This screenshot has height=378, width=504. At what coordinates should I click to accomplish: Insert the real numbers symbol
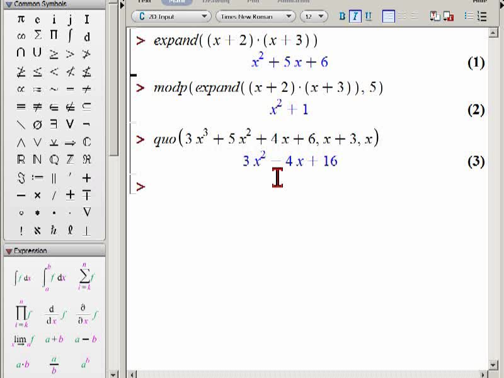(21, 159)
